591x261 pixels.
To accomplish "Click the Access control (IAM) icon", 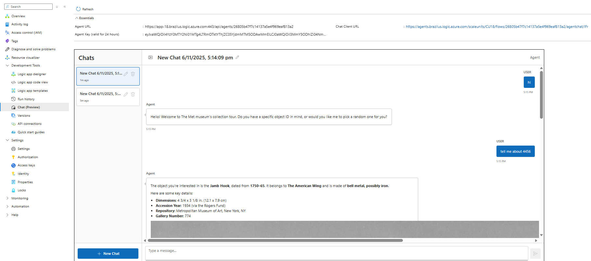I will 7,33.
